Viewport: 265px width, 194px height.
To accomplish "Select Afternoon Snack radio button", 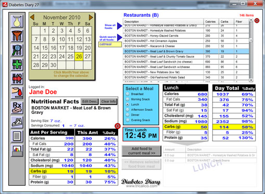I will pyautogui.click(x=128, y=110).
